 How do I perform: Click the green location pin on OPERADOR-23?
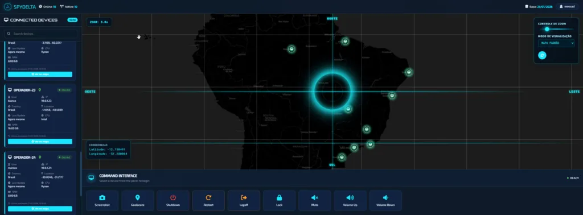(40, 90)
